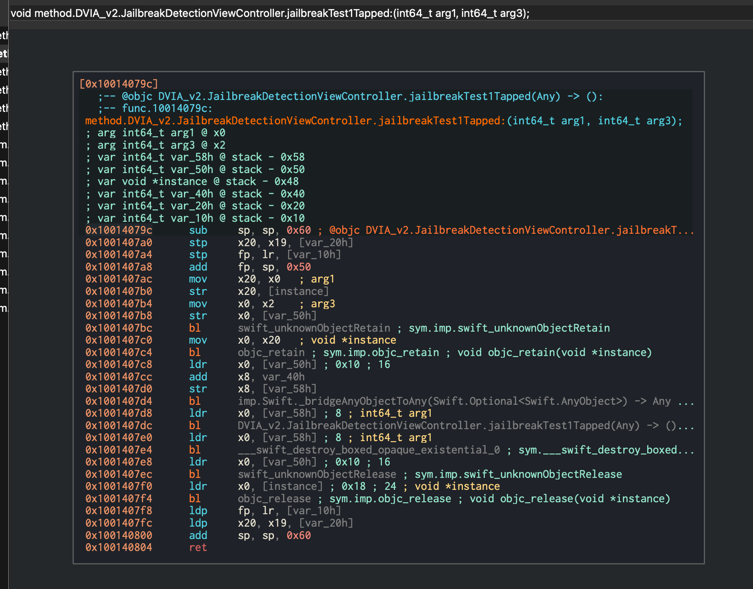Select the arg int64_t arg1 @ x0 comment

click(x=155, y=133)
